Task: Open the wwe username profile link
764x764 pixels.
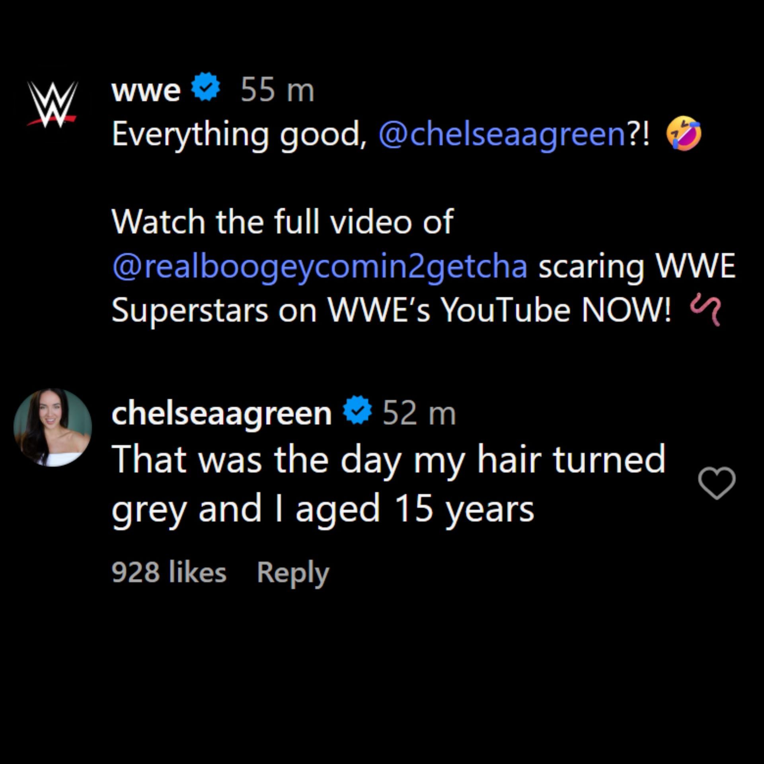Action: coord(146,90)
